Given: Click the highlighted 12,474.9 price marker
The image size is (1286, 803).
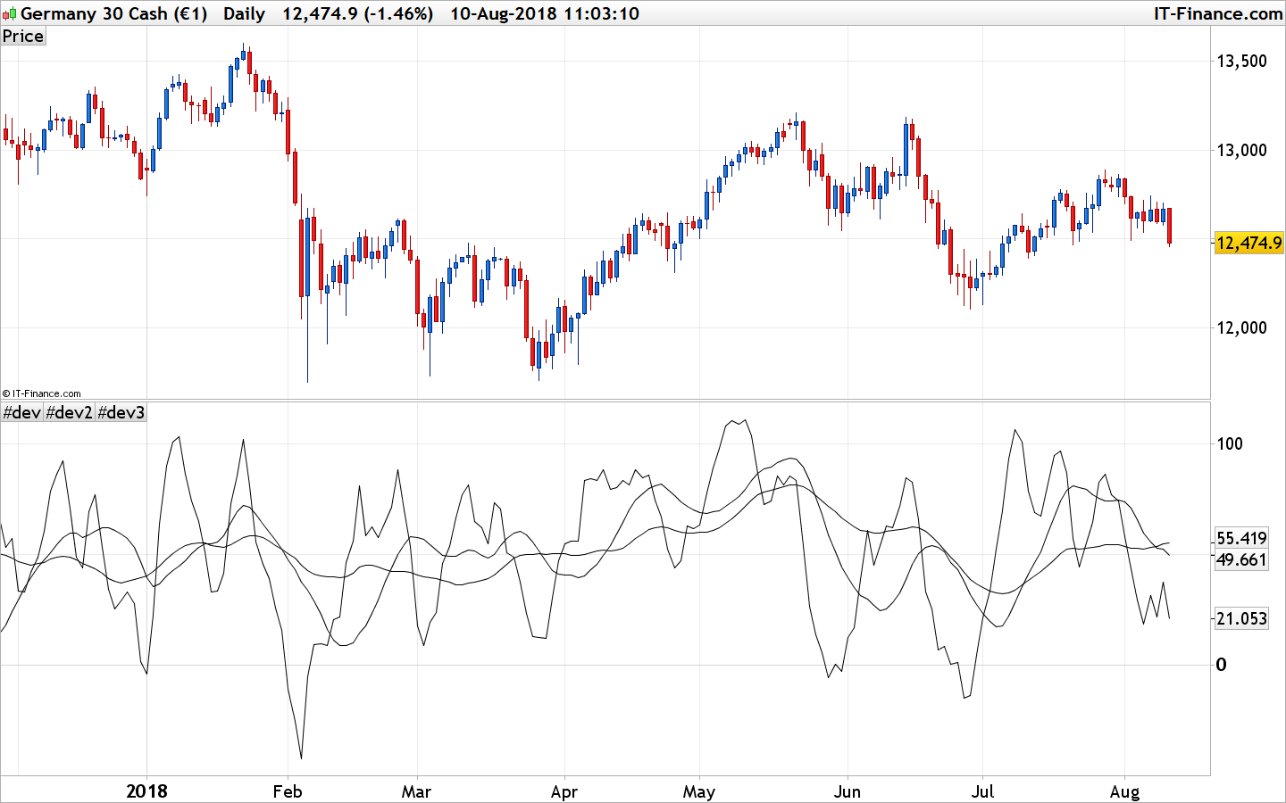Looking at the screenshot, I should pos(1249,241).
